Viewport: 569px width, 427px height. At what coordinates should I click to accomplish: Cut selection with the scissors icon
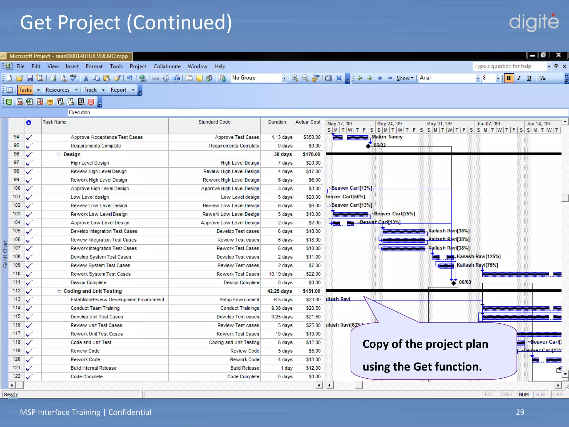86,78
